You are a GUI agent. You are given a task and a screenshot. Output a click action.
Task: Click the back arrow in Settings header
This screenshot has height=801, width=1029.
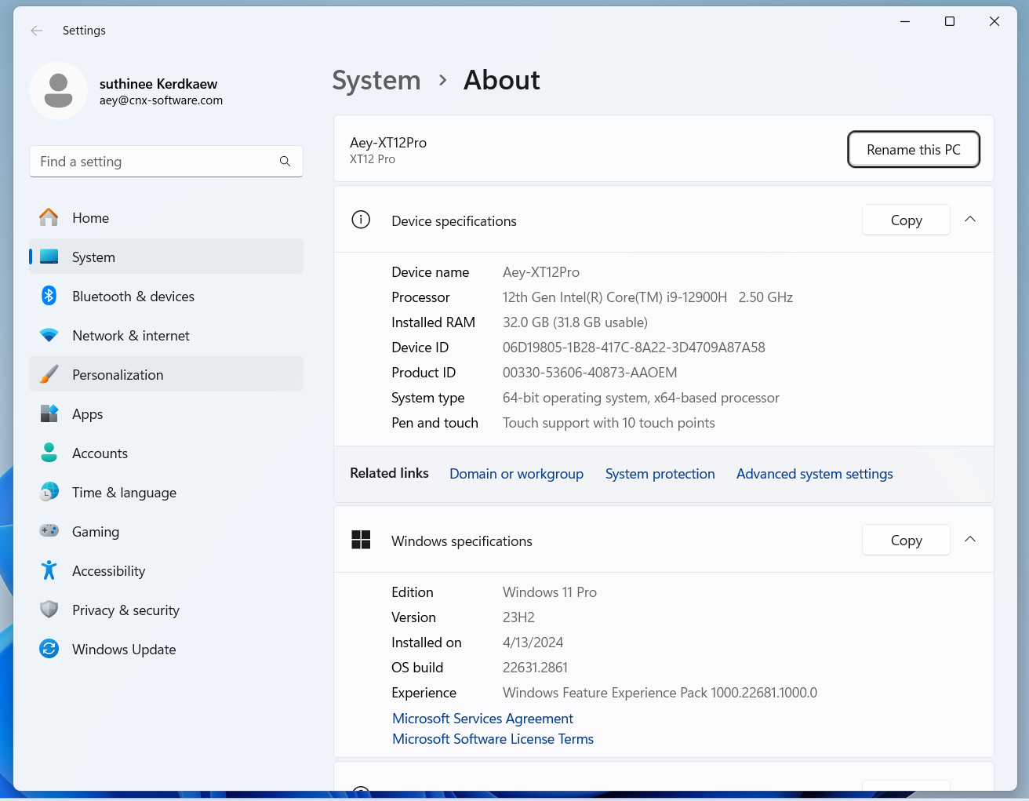pyautogui.click(x=37, y=31)
